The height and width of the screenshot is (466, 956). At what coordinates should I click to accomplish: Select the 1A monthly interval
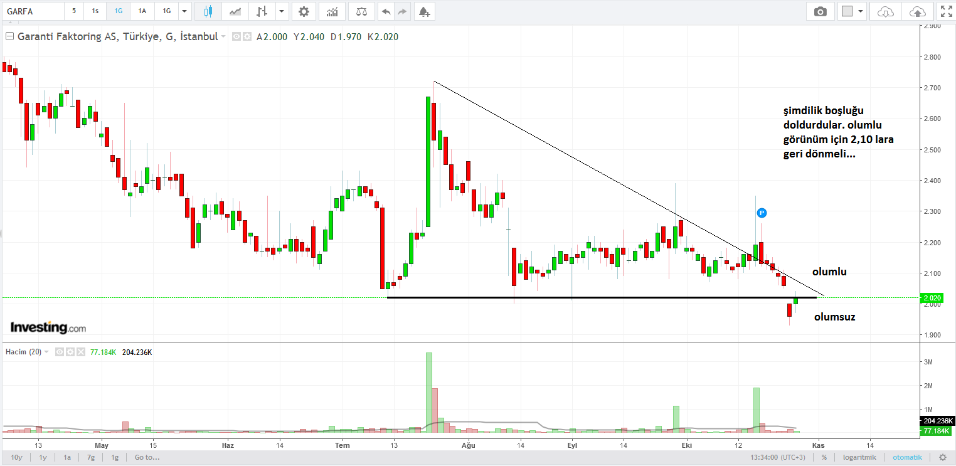point(142,11)
